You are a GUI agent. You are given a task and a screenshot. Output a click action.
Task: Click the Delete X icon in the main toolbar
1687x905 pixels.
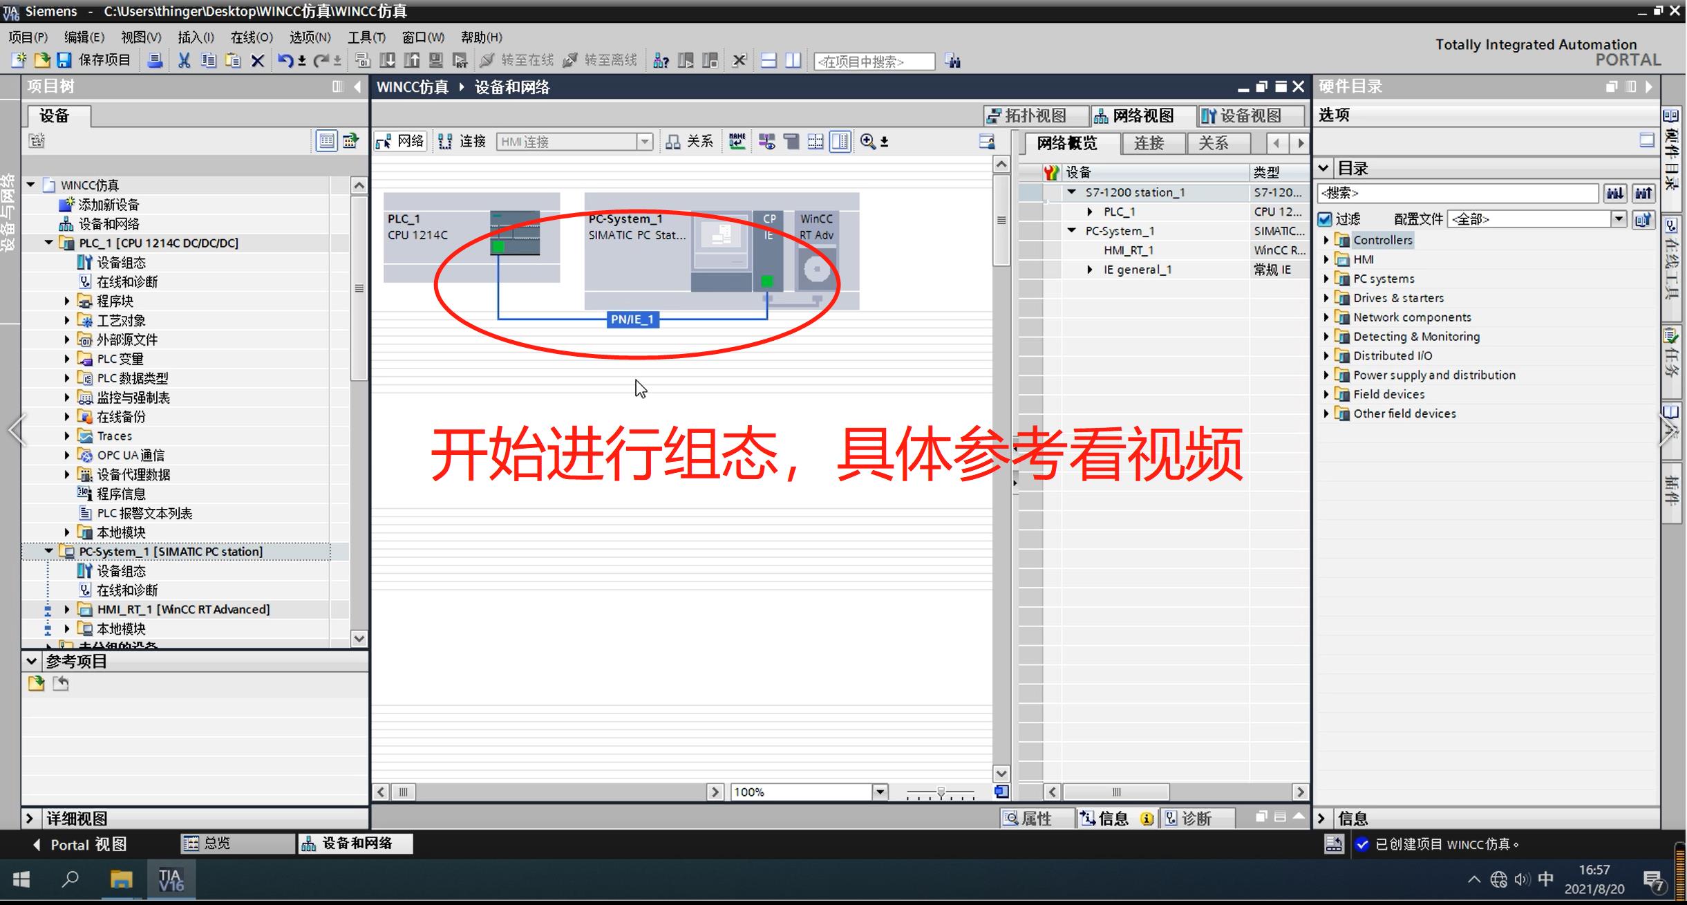point(257,61)
